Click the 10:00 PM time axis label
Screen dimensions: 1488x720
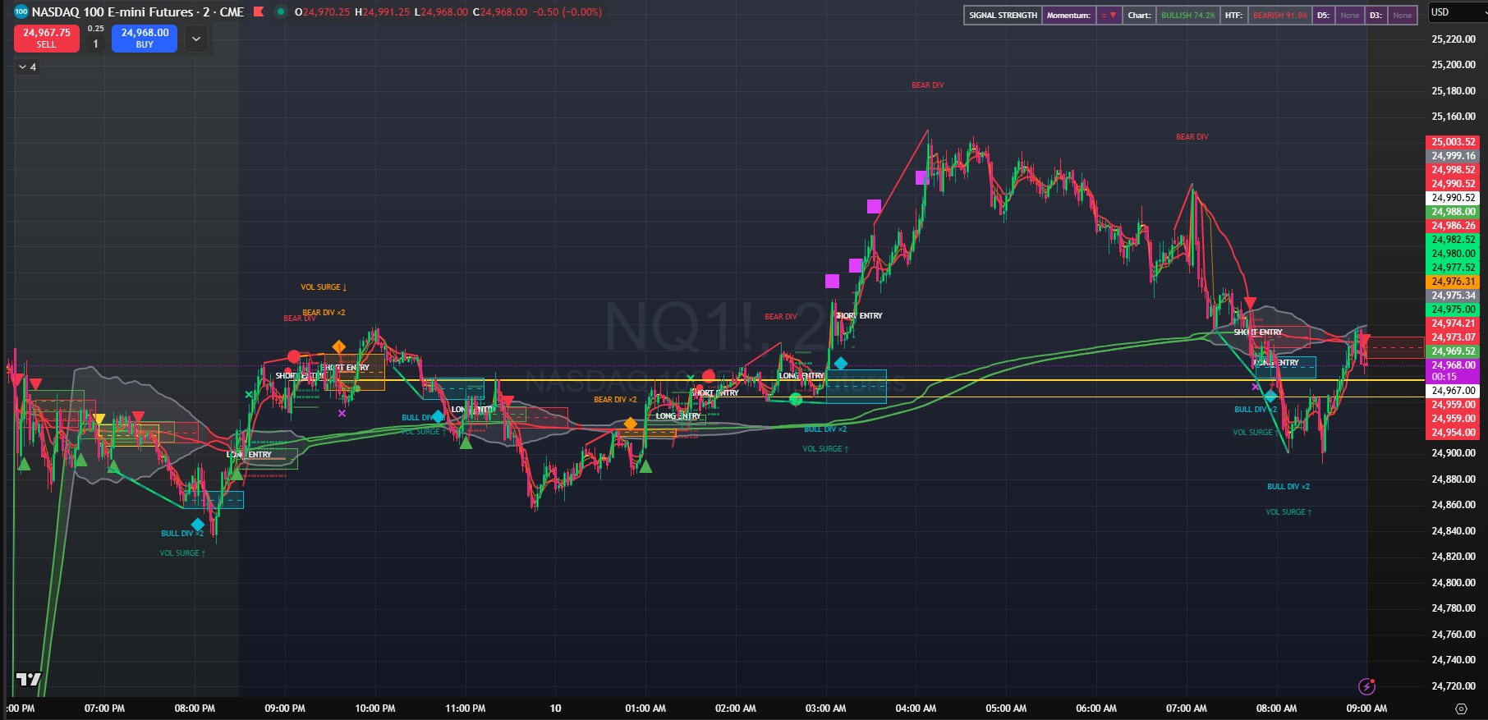[375, 709]
